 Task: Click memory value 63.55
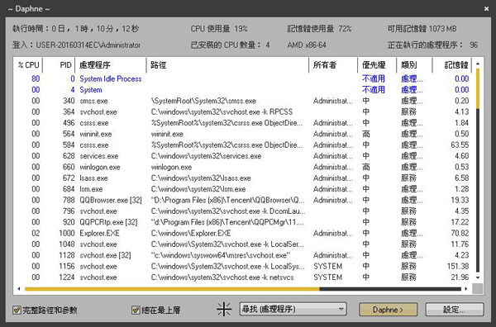coord(460,145)
